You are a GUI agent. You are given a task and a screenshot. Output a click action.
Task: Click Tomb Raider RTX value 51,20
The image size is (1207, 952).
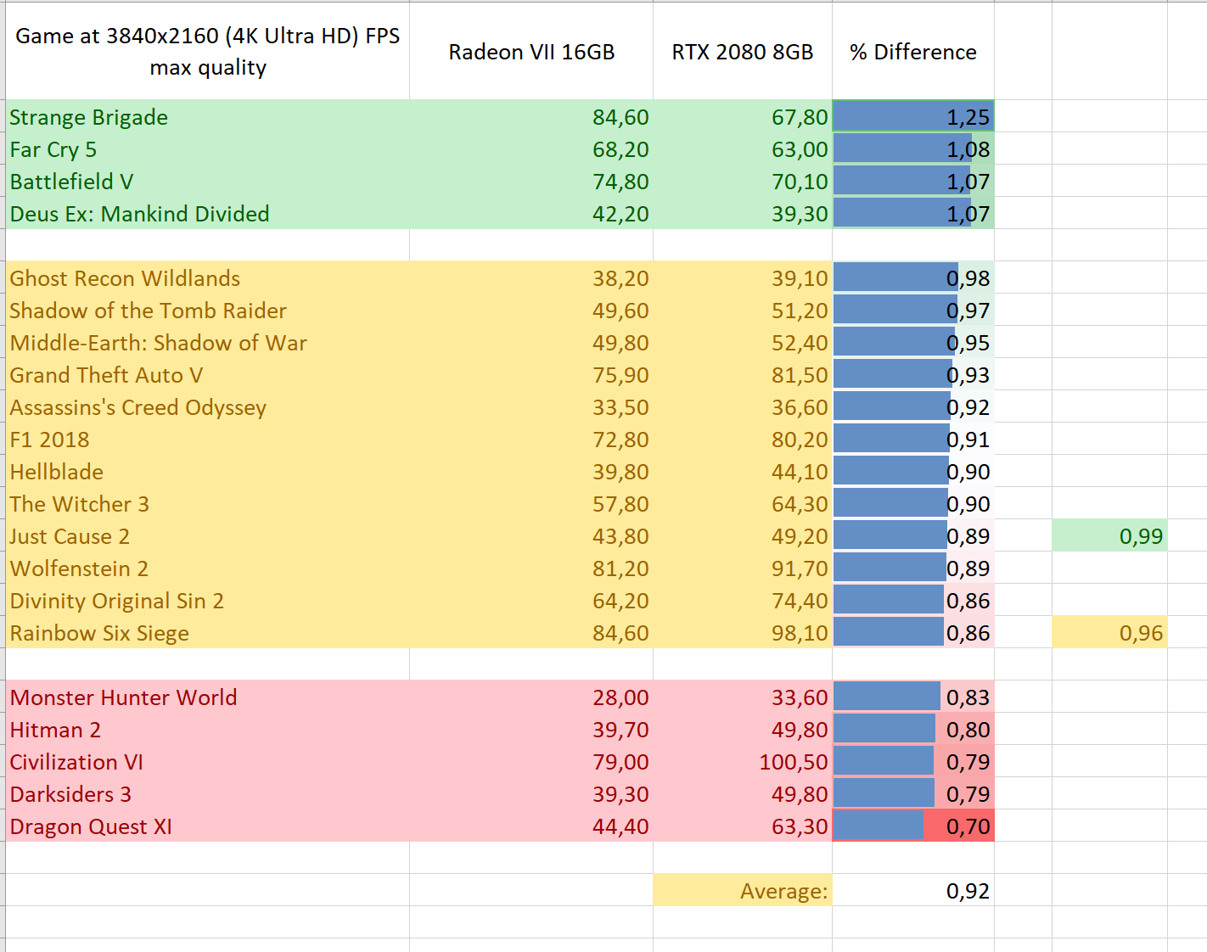tap(743, 310)
